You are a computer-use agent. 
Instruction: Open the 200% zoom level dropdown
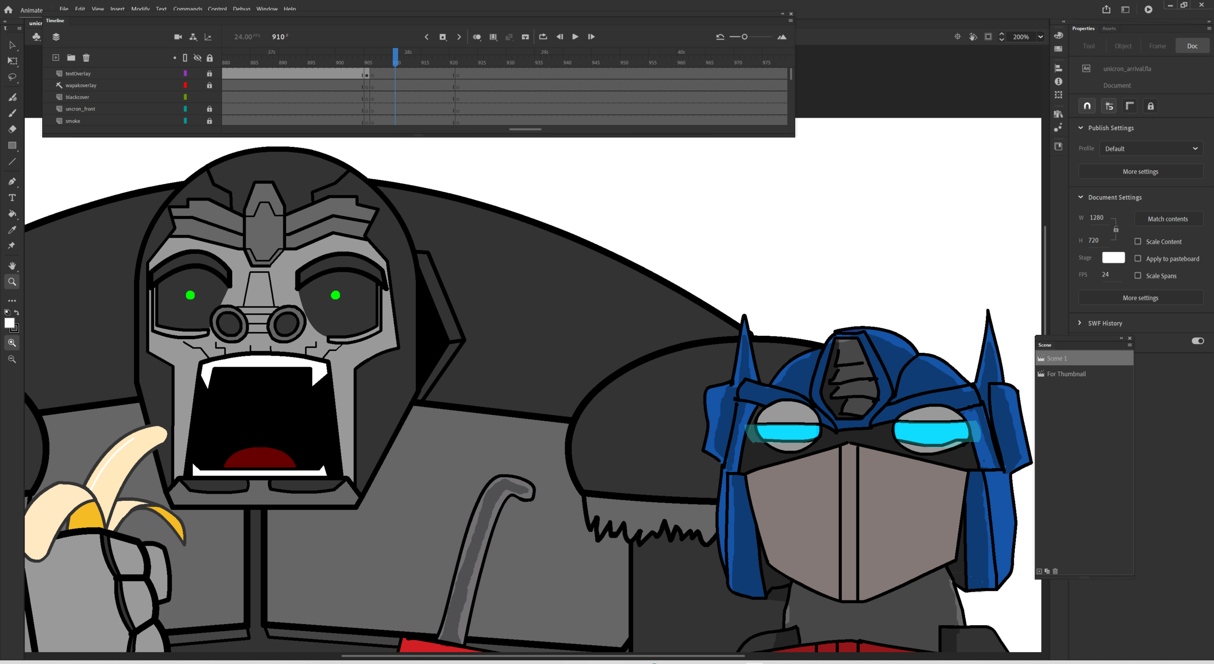[1040, 37]
